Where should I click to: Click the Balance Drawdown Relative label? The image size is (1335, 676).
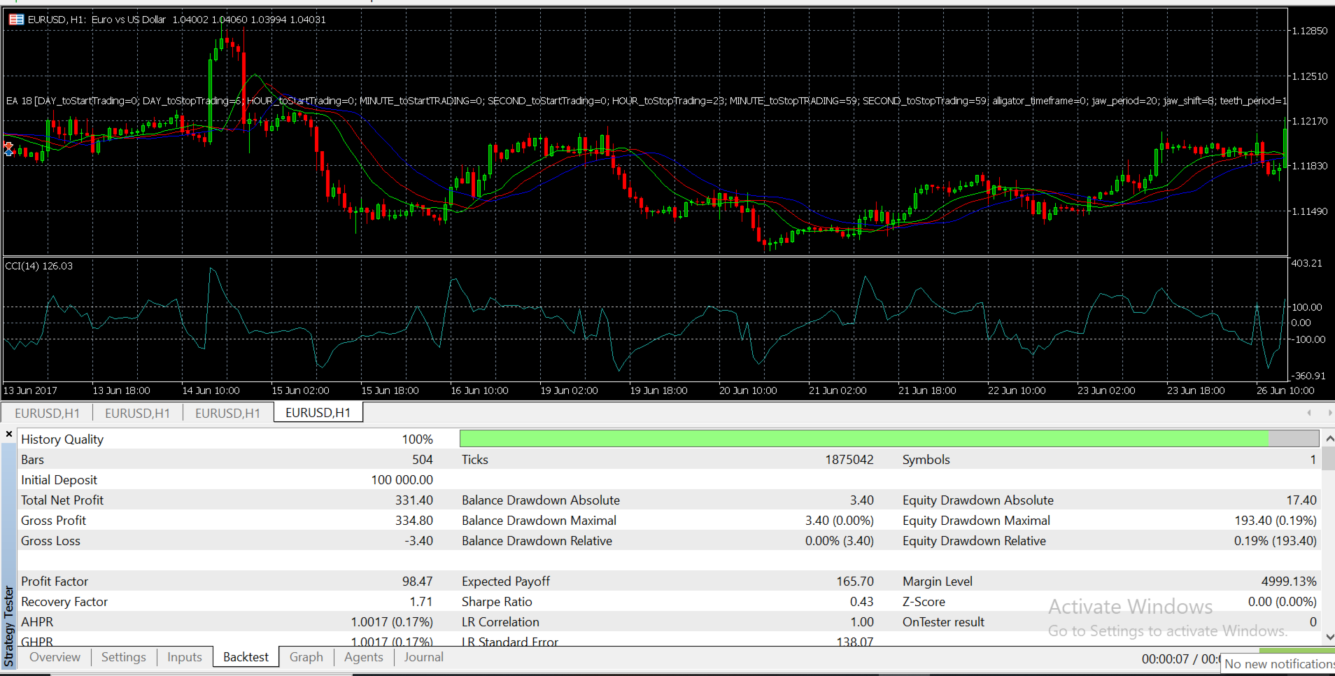click(537, 541)
